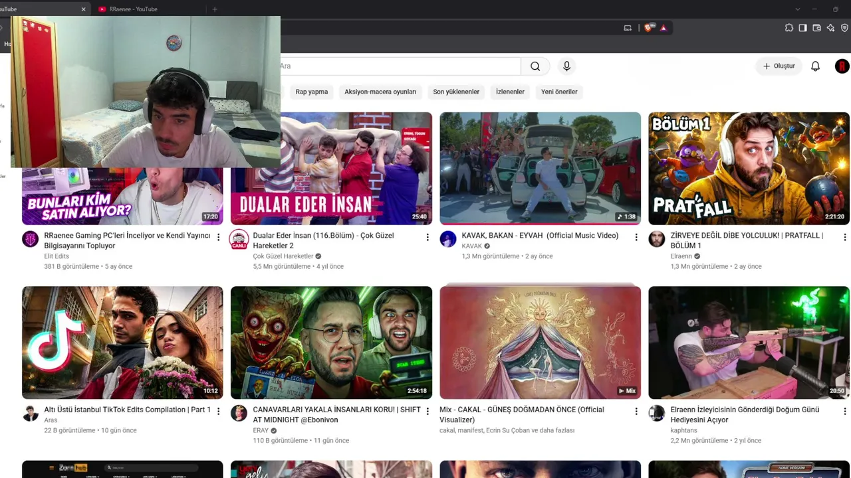Viewport: 851px width, 478px height.
Task: Open the ERAY channel name
Action: point(261,430)
